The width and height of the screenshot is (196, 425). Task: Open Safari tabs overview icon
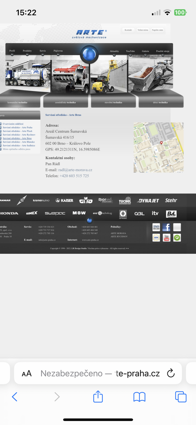point(181,397)
